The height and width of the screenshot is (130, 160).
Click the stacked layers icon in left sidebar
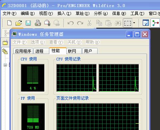(x=5, y=51)
